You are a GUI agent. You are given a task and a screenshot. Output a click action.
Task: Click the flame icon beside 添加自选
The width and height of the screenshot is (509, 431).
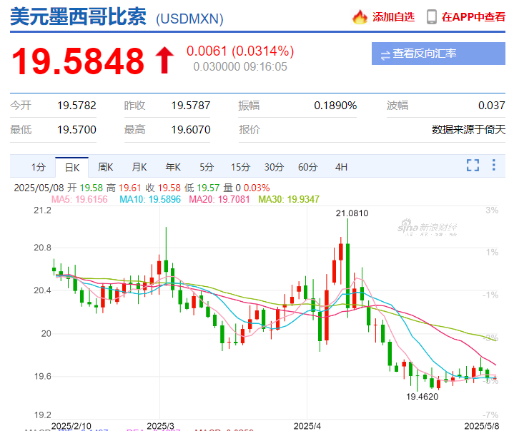[x=360, y=17]
